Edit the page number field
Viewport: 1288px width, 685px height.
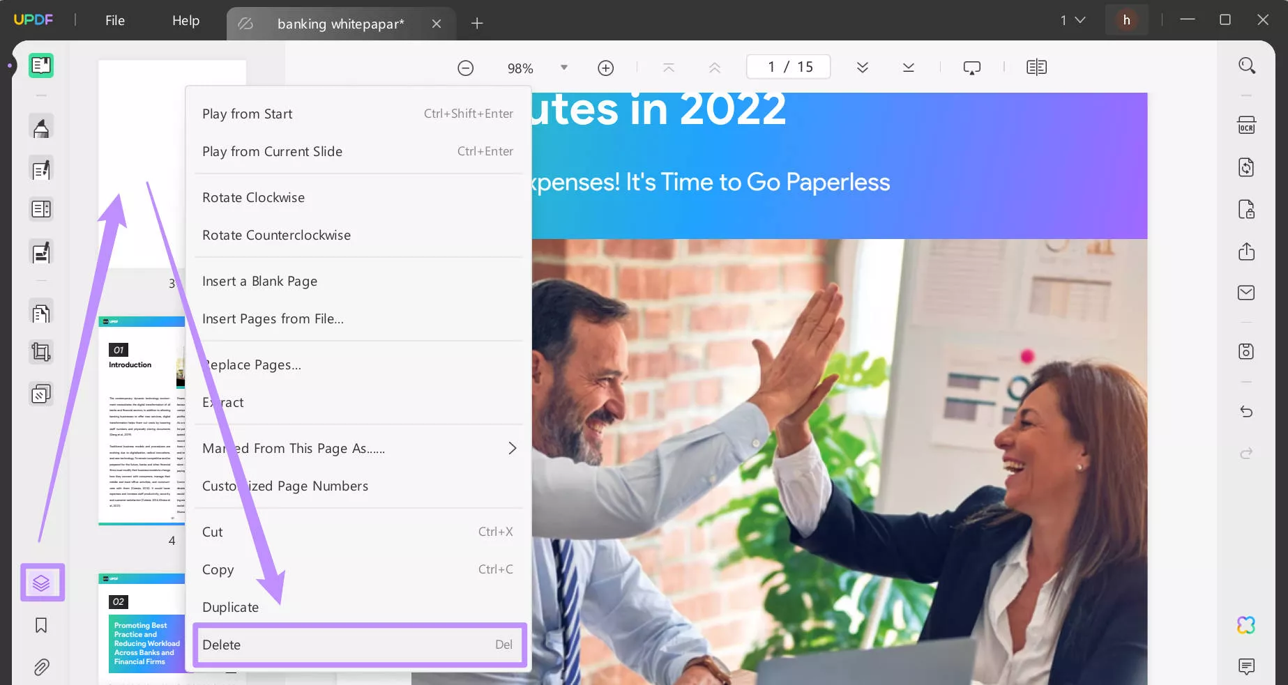(789, 67)
